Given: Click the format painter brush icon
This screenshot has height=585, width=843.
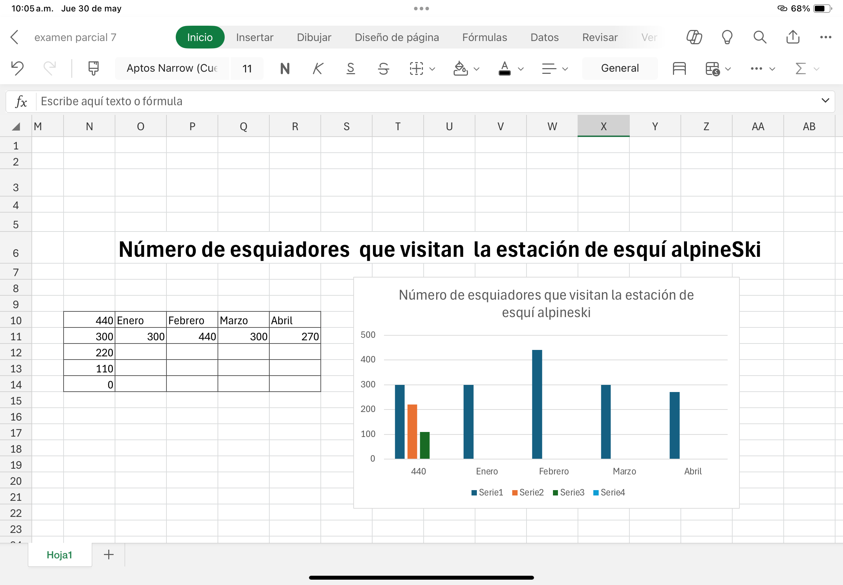Looking at the screenshot, I should pos(93,68).
